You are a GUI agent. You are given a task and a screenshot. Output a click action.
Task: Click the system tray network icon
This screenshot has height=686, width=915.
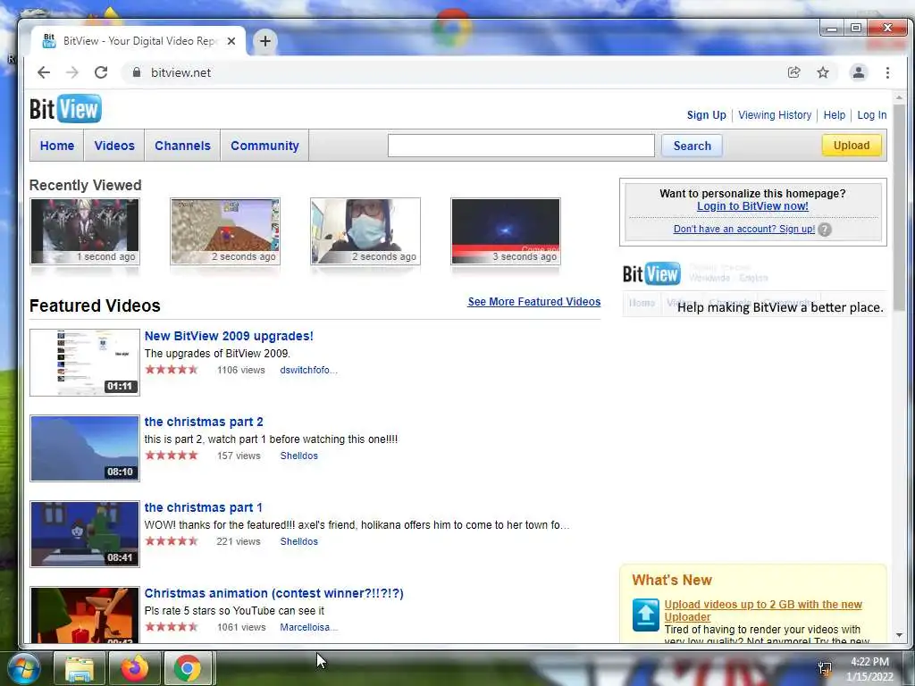pyautogui.click(x=824, y=668)
